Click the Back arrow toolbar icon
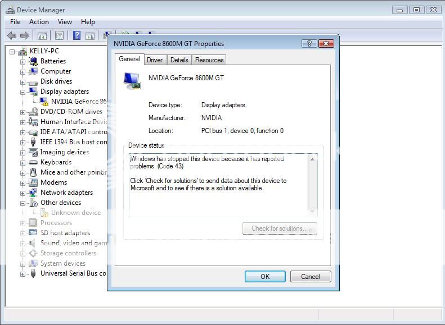The width and height of the screenshot is (445, 325). pyautogui.click(x=11, y=36)
